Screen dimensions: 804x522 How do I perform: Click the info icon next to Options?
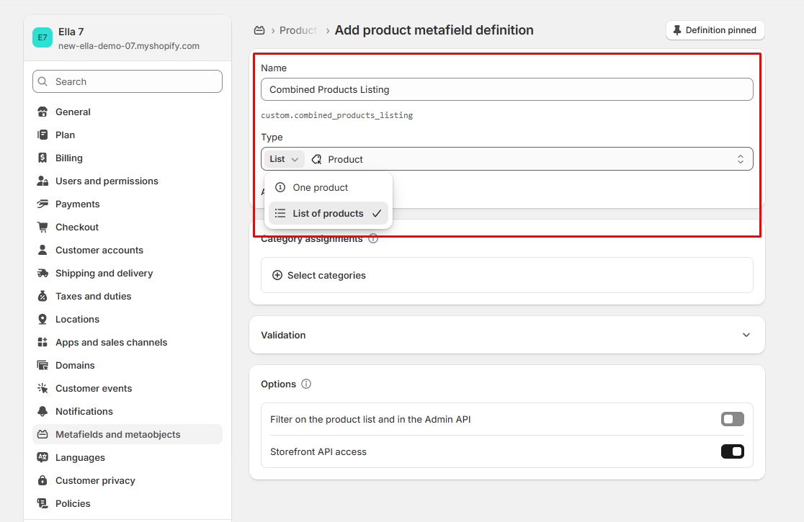coord(306,384)
